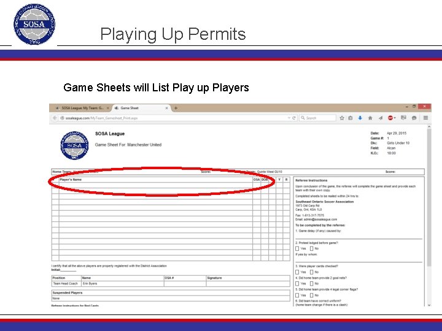Check No for player cards checked
442x331 pixels.
[x=312, y=272]
